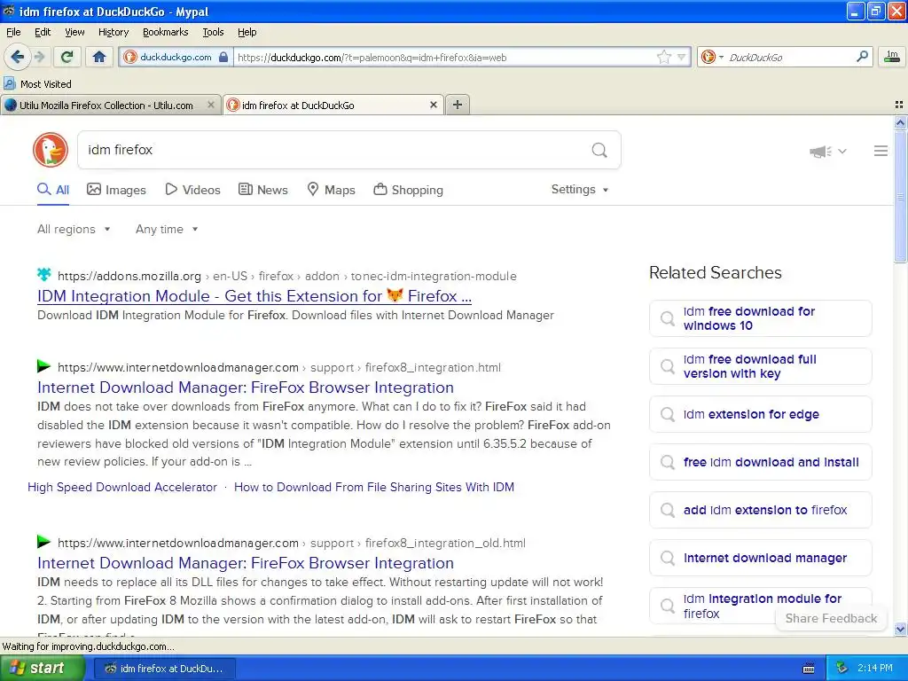
Task: Open the megaphone news dropdown
Action: click(x=828, y=151)
